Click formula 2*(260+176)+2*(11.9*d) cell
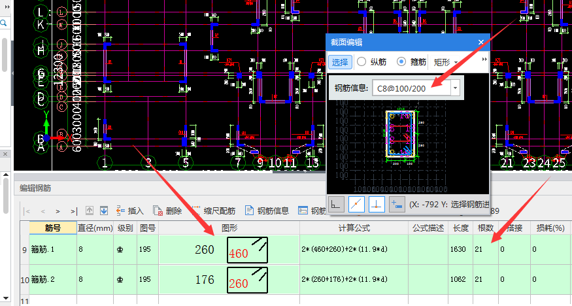 tap(354, 280)
